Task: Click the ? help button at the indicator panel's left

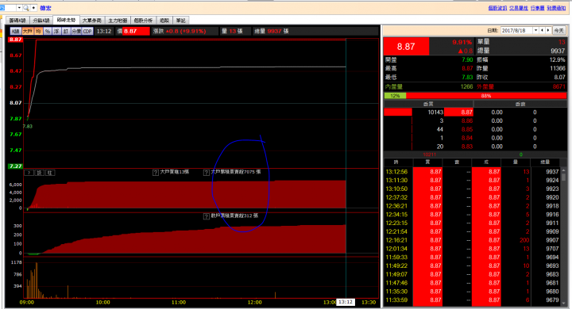Action: [29, 173]
